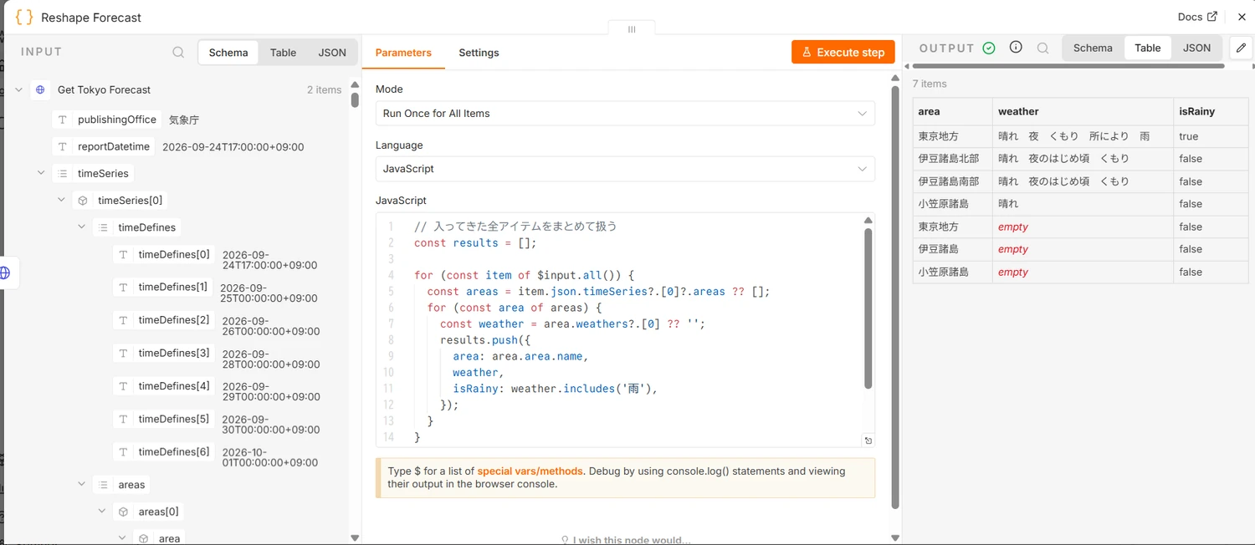1255x545 pixels.
Task: Click the editor expand icon at bottom-right corner
Action: pyautogui.click(x=868, y=441)
